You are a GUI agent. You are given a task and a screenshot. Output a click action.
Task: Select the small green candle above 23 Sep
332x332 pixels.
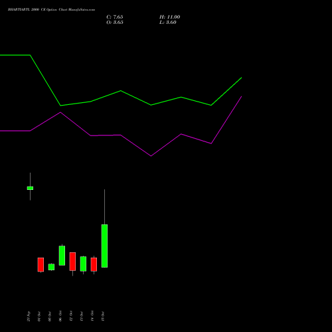click(x=30, y=188)
